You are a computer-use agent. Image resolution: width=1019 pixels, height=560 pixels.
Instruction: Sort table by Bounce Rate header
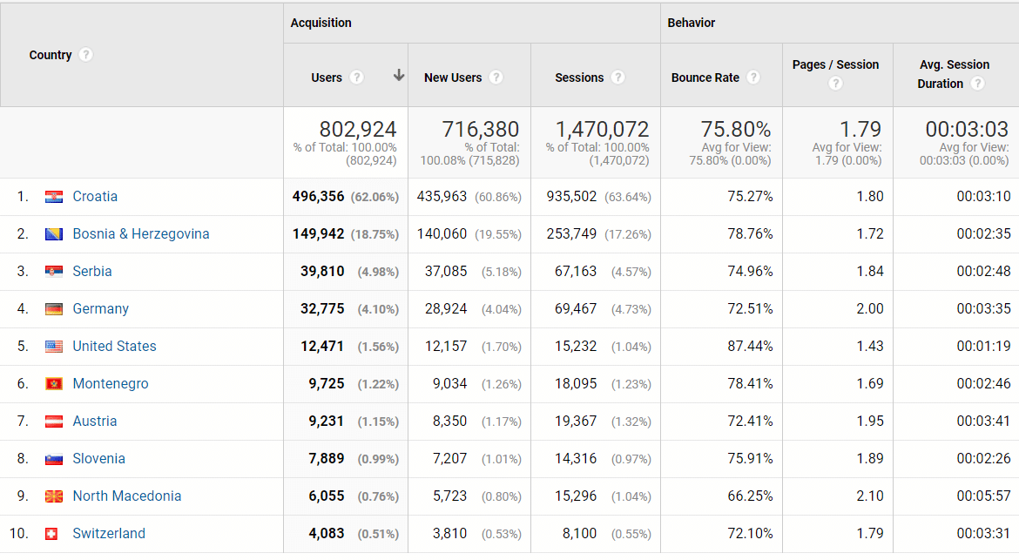pyautogui.click(x=705, y=78)
